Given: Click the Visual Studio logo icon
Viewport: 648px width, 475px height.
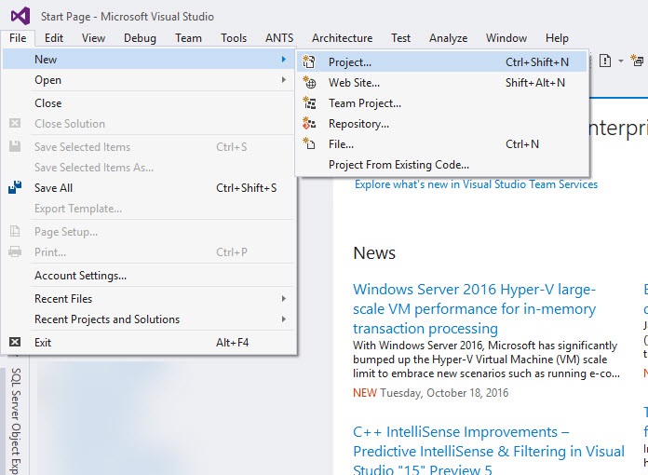Looking at the screenshot, I should point(20,16).
